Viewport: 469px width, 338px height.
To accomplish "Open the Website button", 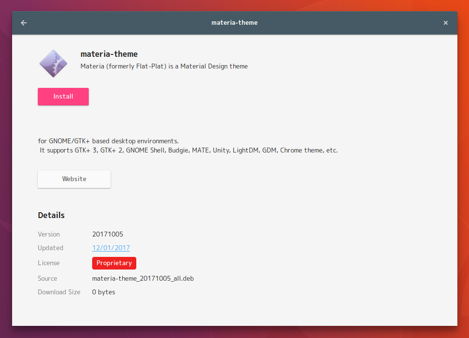I will 74,179.
